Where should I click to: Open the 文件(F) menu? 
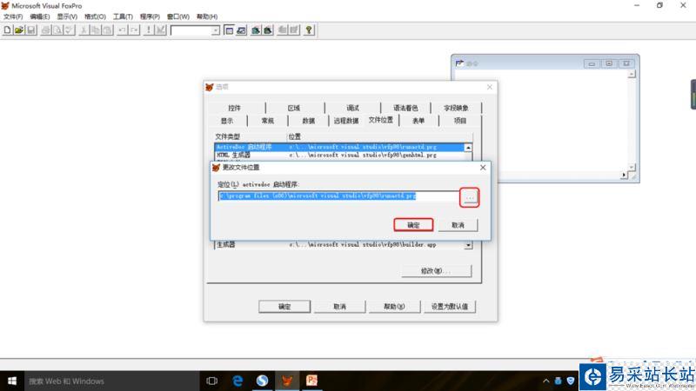13,17
